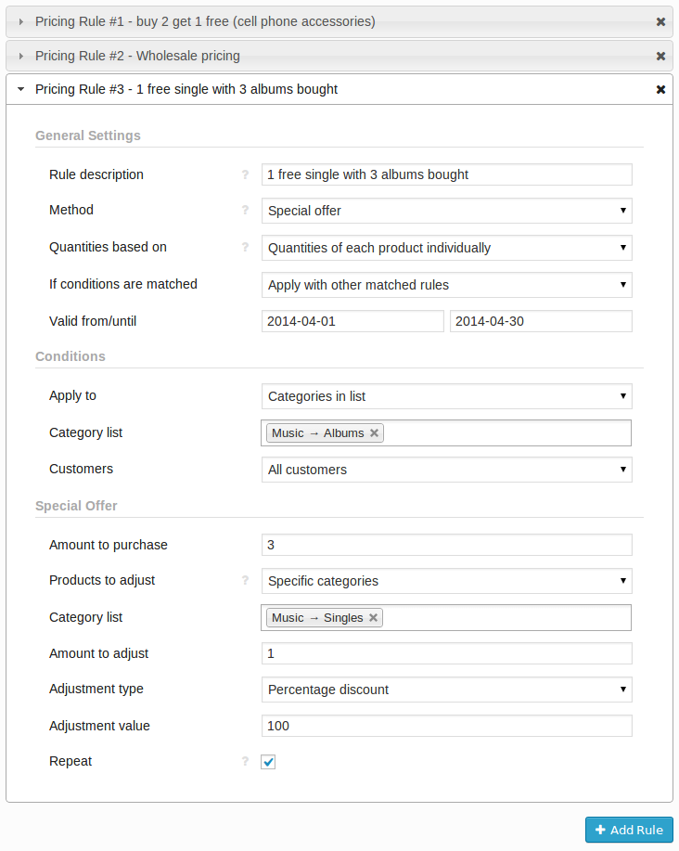Remove the Music → Singles category tag
Screen dimensions: 679x851
pyautogui.click(x=373, y=618)
